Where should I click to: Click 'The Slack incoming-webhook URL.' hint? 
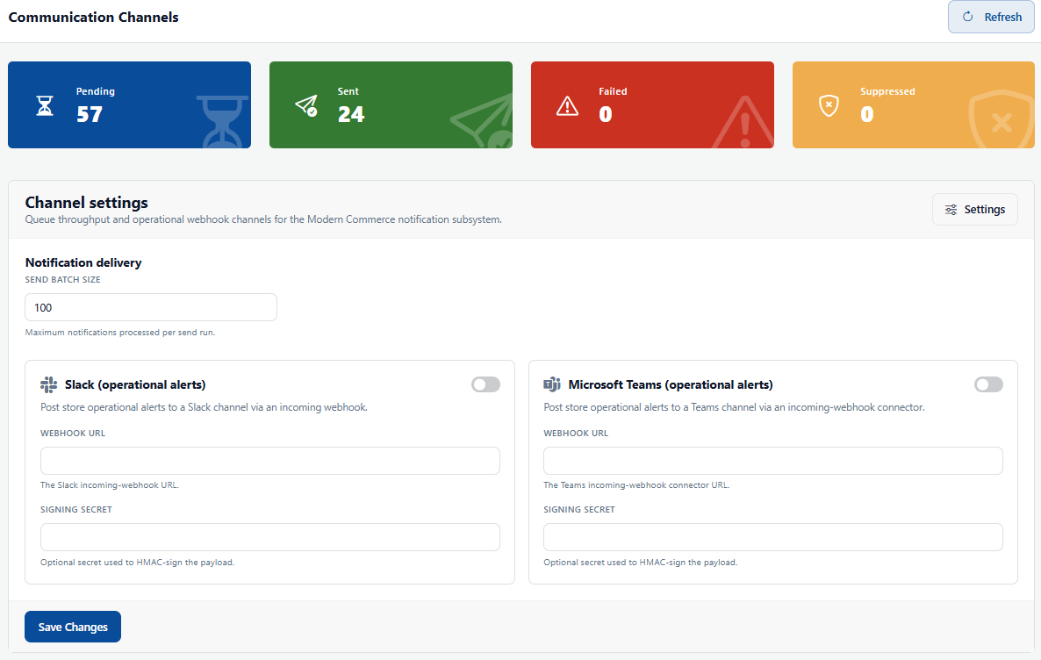click(110, 484)
